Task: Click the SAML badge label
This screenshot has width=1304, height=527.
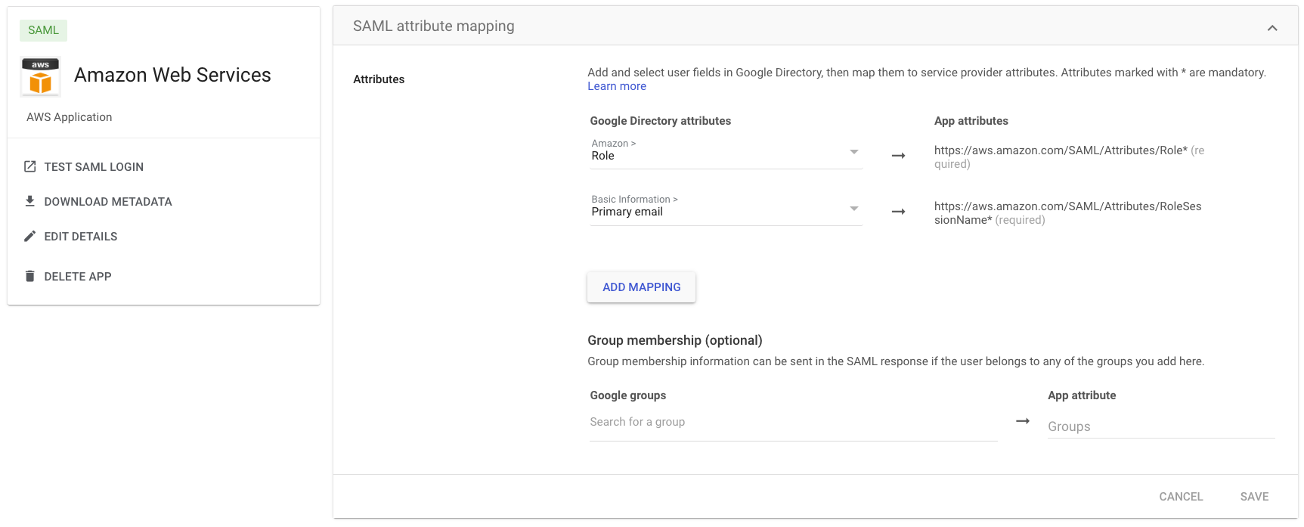Action: [43, 30]
